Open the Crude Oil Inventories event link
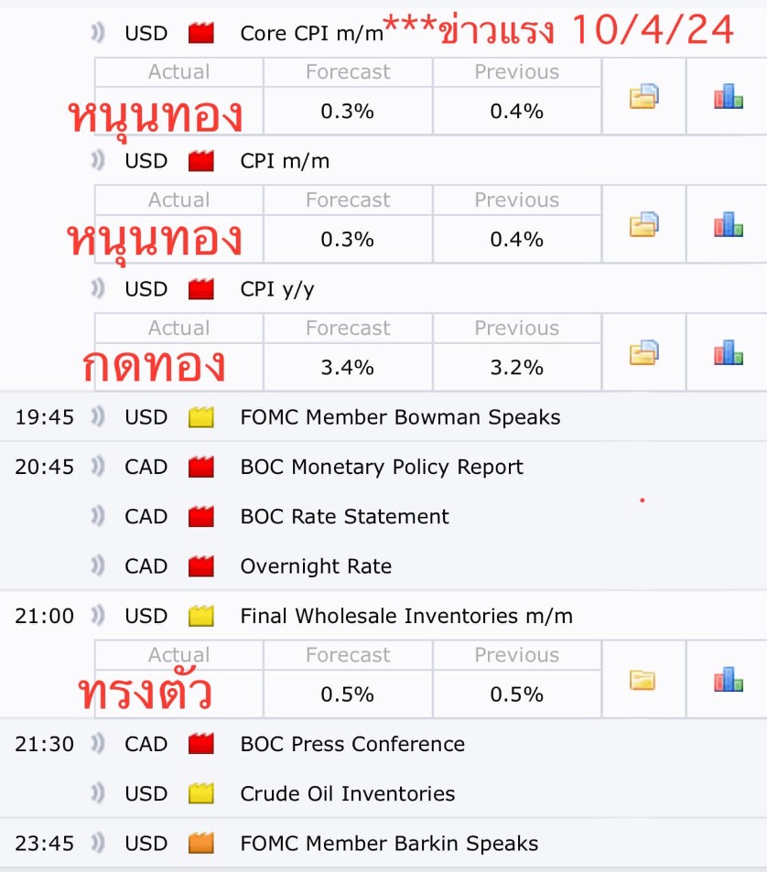This screenshot has height=872, width=767. click(x=347, y=793)
